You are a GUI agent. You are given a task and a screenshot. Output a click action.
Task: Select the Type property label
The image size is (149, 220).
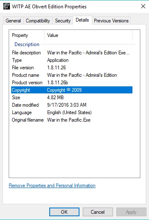(17, 60)
